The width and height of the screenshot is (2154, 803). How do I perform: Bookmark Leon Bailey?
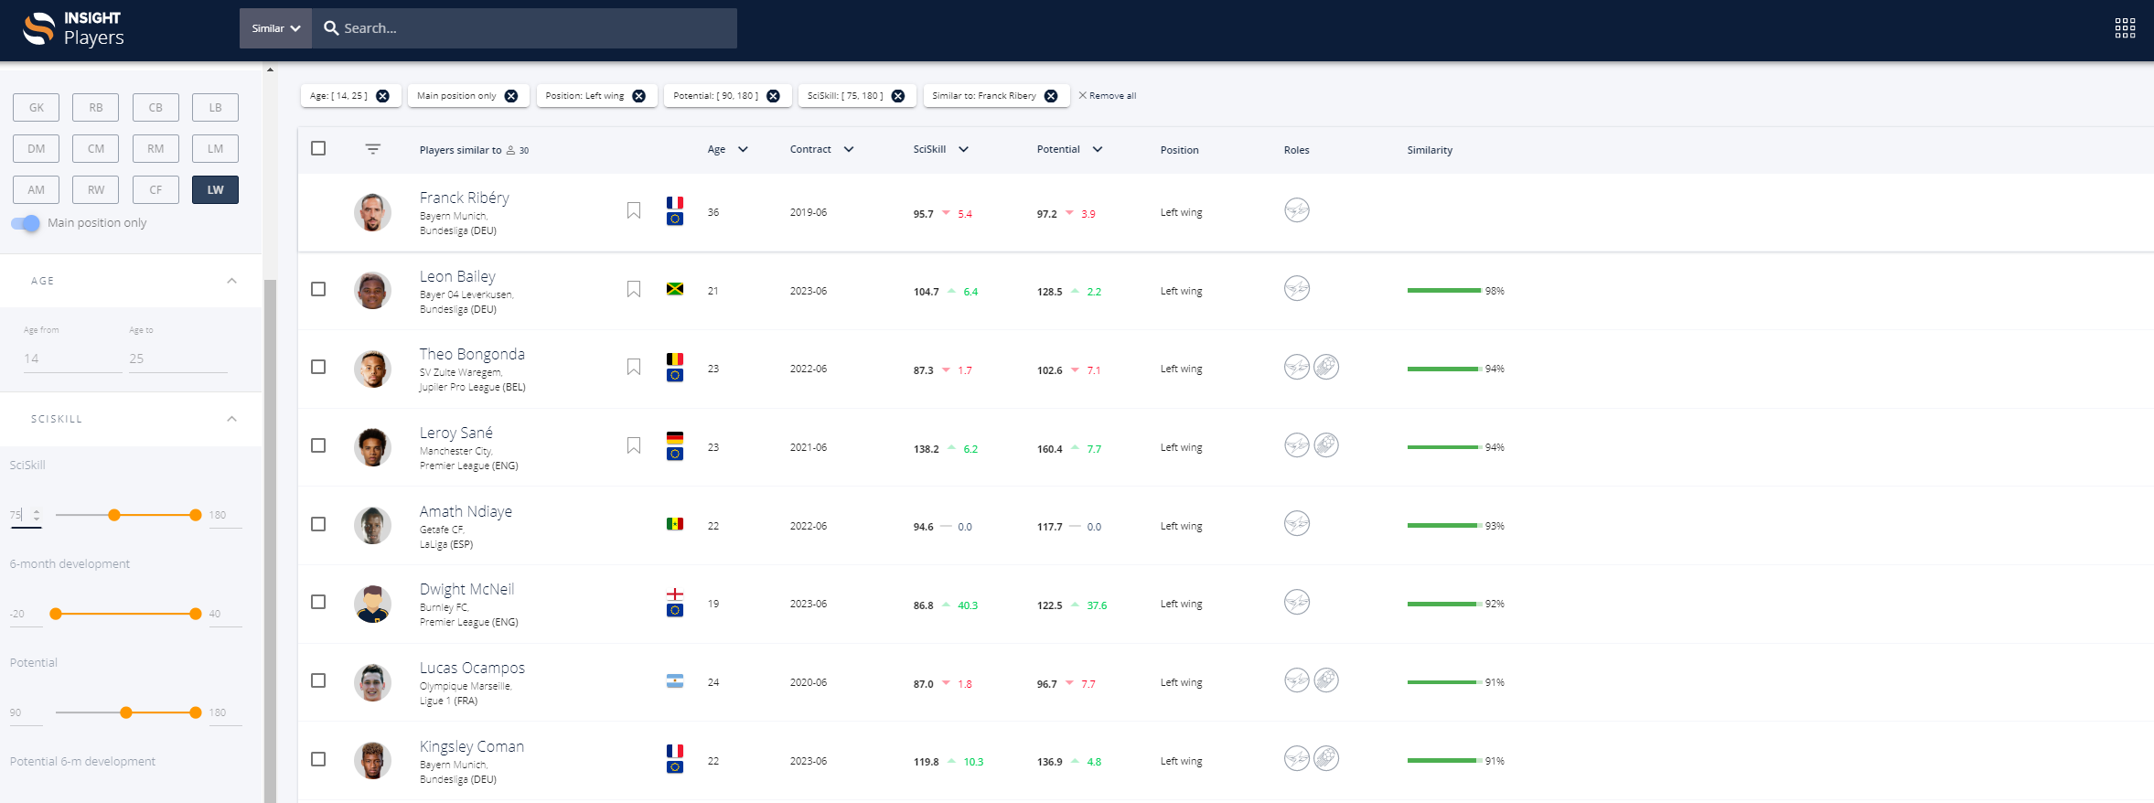coord(633,290)
